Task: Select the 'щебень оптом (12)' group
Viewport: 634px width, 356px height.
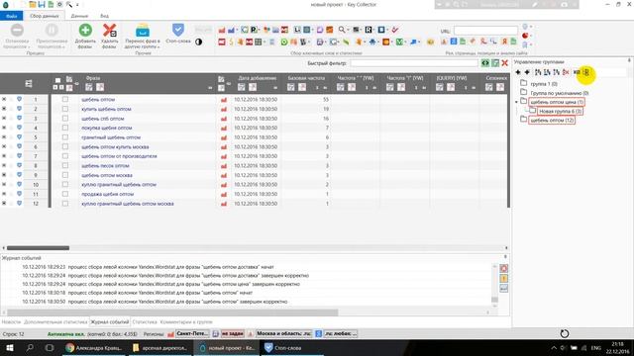Action: click(552, 121)
